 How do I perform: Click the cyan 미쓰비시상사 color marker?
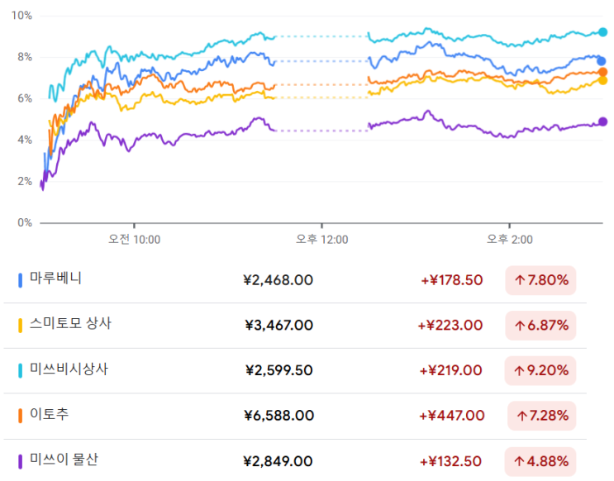(x=21, y=371)
